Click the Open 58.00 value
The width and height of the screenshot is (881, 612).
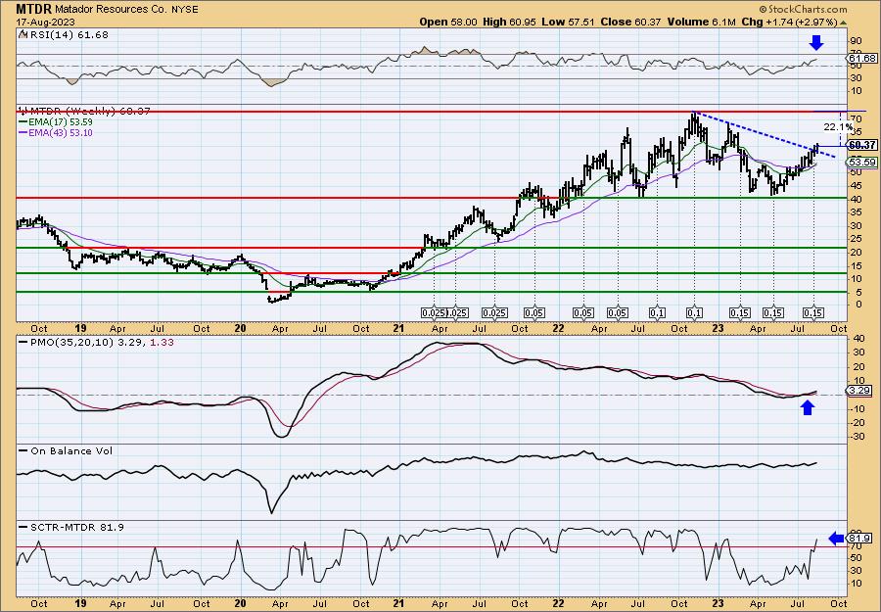coord(448,22)
